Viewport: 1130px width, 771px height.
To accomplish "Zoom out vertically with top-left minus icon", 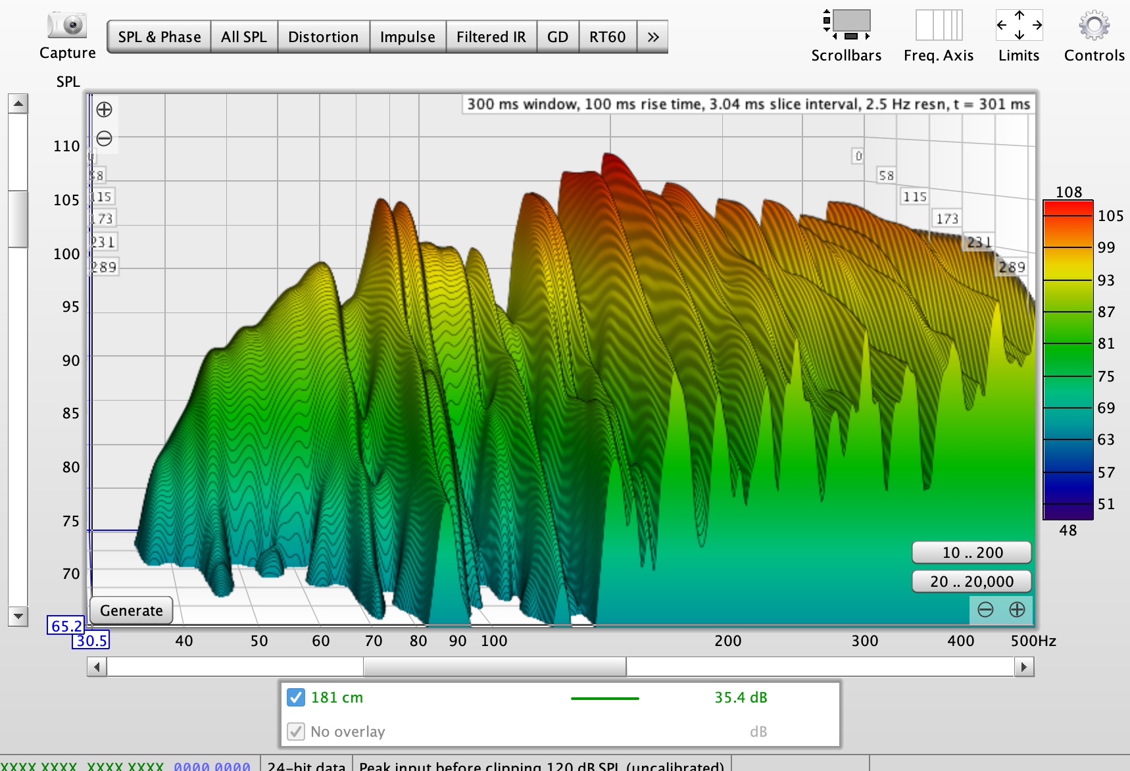I will tap(104, 138).
